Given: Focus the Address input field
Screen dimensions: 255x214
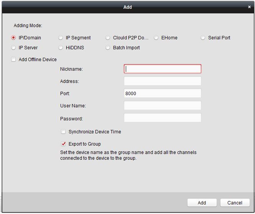Looking at the screenshot, I should tap(162, 81).
